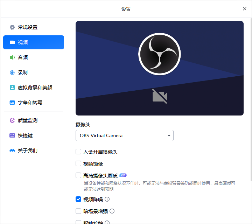Screen dimensions: 252x224
Task: Enable 入会开启摄像头 checkbox
Action: coord(78,152)
